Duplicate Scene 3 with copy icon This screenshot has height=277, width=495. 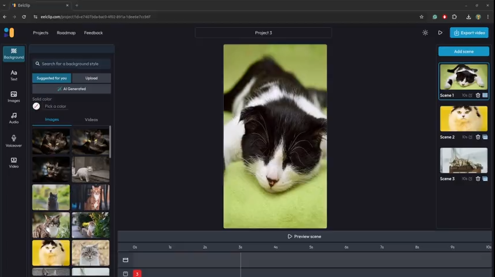click(x=485, y=178)
